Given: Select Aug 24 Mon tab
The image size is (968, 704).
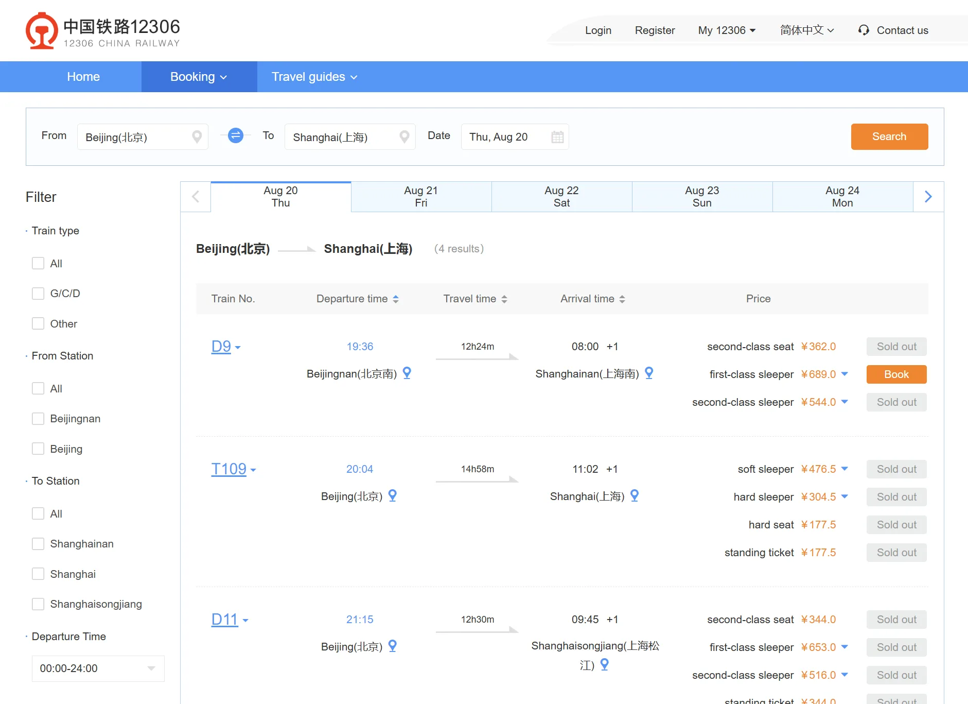Looking at the screenshot, I should point(842,197).
